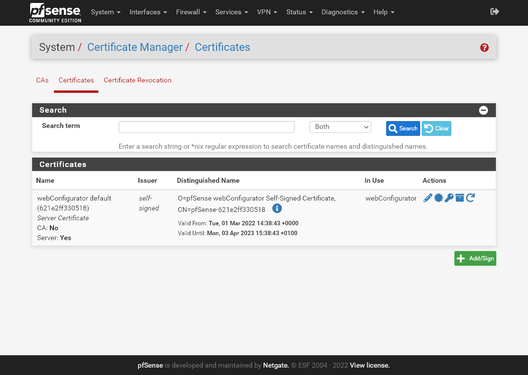Screen dimensions: 528x375
Task: Export the private key via key icon
Action: (x=449, y=198)
